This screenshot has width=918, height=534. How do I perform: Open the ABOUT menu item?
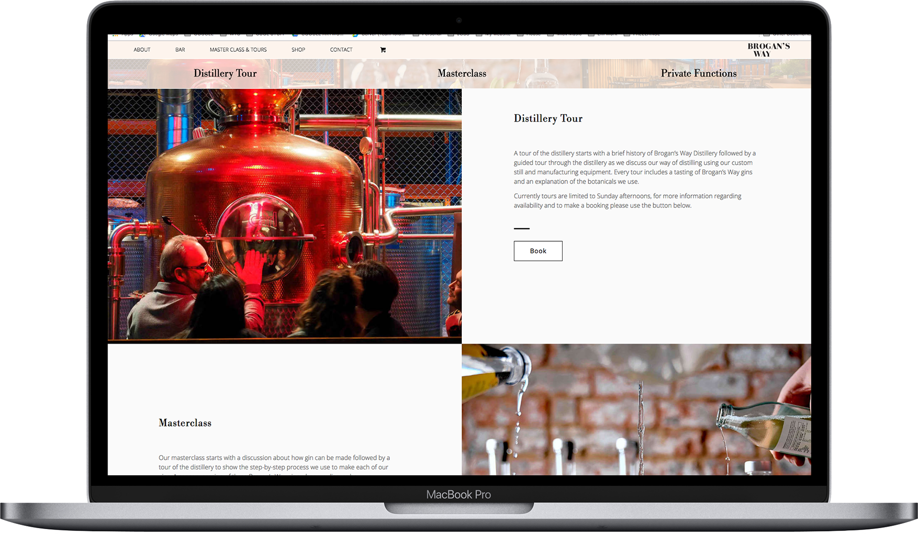[x=142, y=50]
